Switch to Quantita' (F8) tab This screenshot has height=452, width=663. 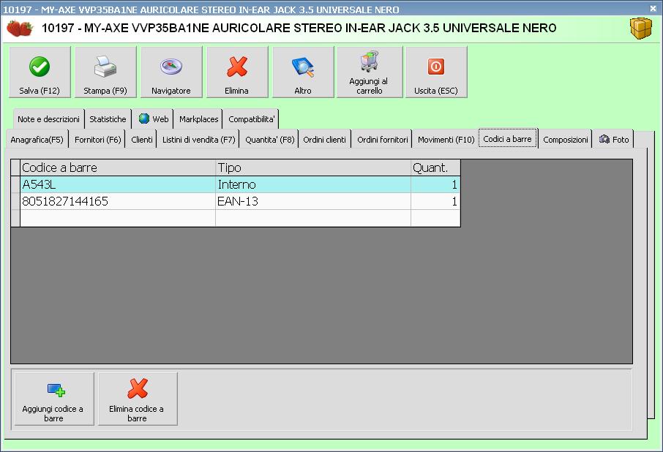click(270, 140)
